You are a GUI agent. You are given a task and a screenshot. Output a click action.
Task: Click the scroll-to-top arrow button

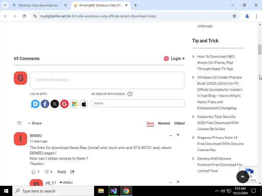pos(243,177)
